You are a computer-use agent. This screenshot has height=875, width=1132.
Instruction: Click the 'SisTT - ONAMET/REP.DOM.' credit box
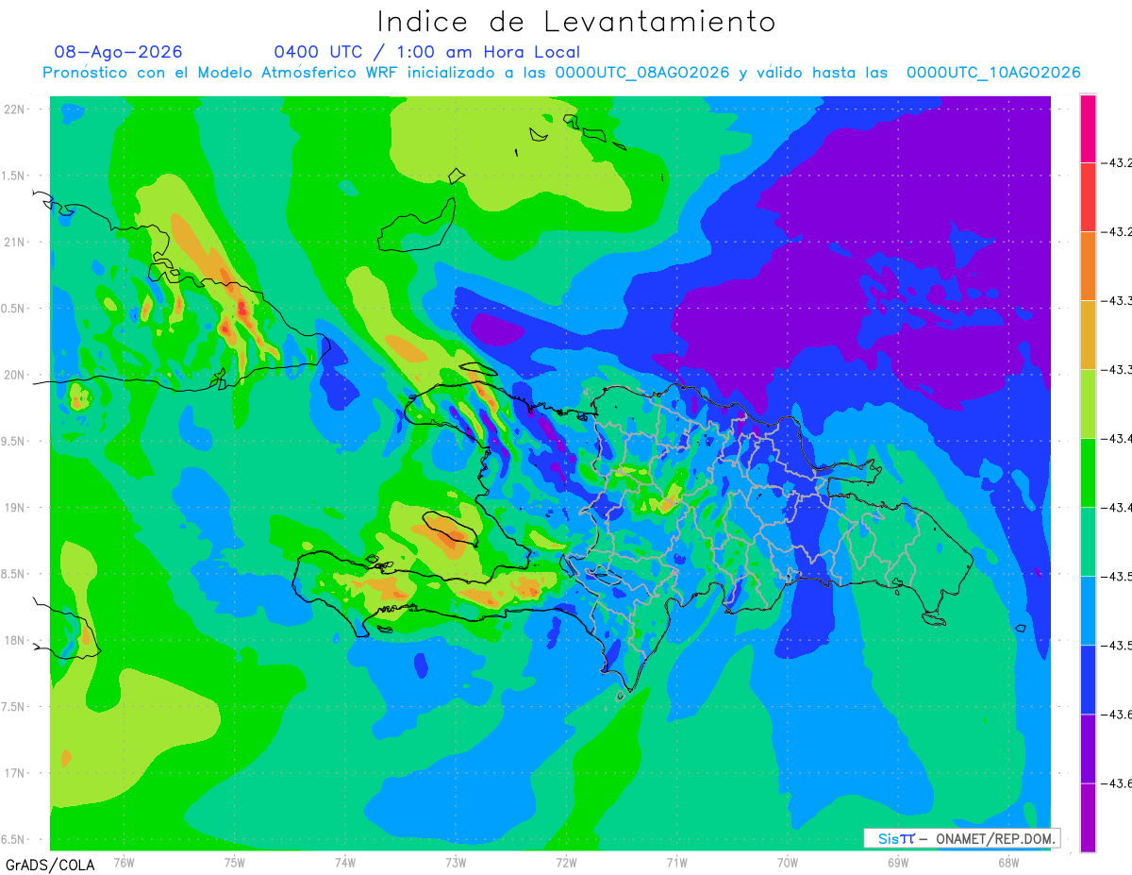click(x=962, y=838)
